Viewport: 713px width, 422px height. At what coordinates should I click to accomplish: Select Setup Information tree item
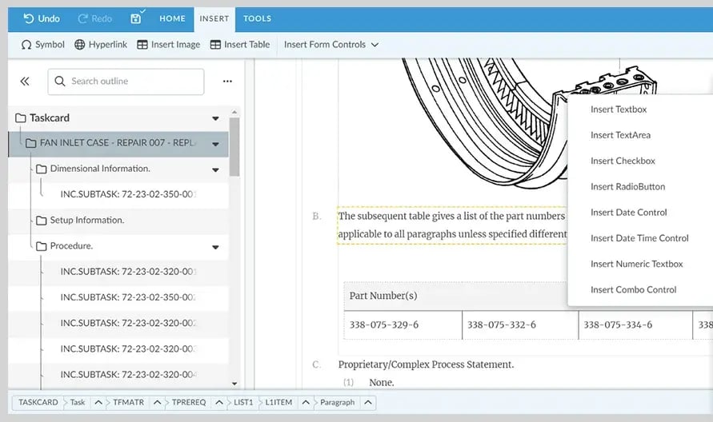tap(86, 220)
